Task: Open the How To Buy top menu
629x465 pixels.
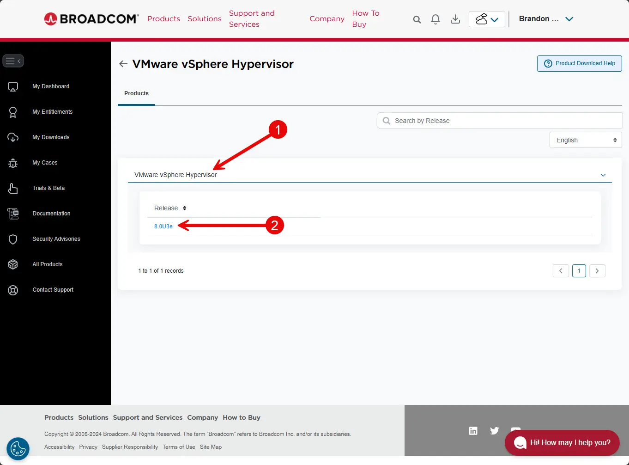Action: pyautogui.click(x=366, y=19)
